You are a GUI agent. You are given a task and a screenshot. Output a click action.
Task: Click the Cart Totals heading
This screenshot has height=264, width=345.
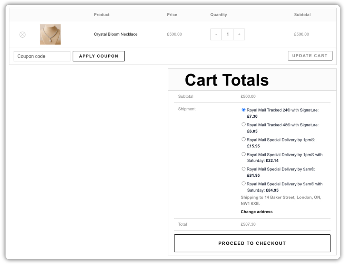[227, 80]
